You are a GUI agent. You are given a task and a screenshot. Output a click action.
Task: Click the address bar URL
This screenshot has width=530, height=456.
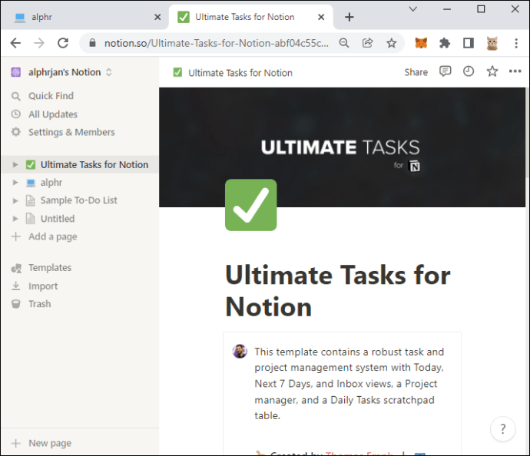[x=217, y=43]
